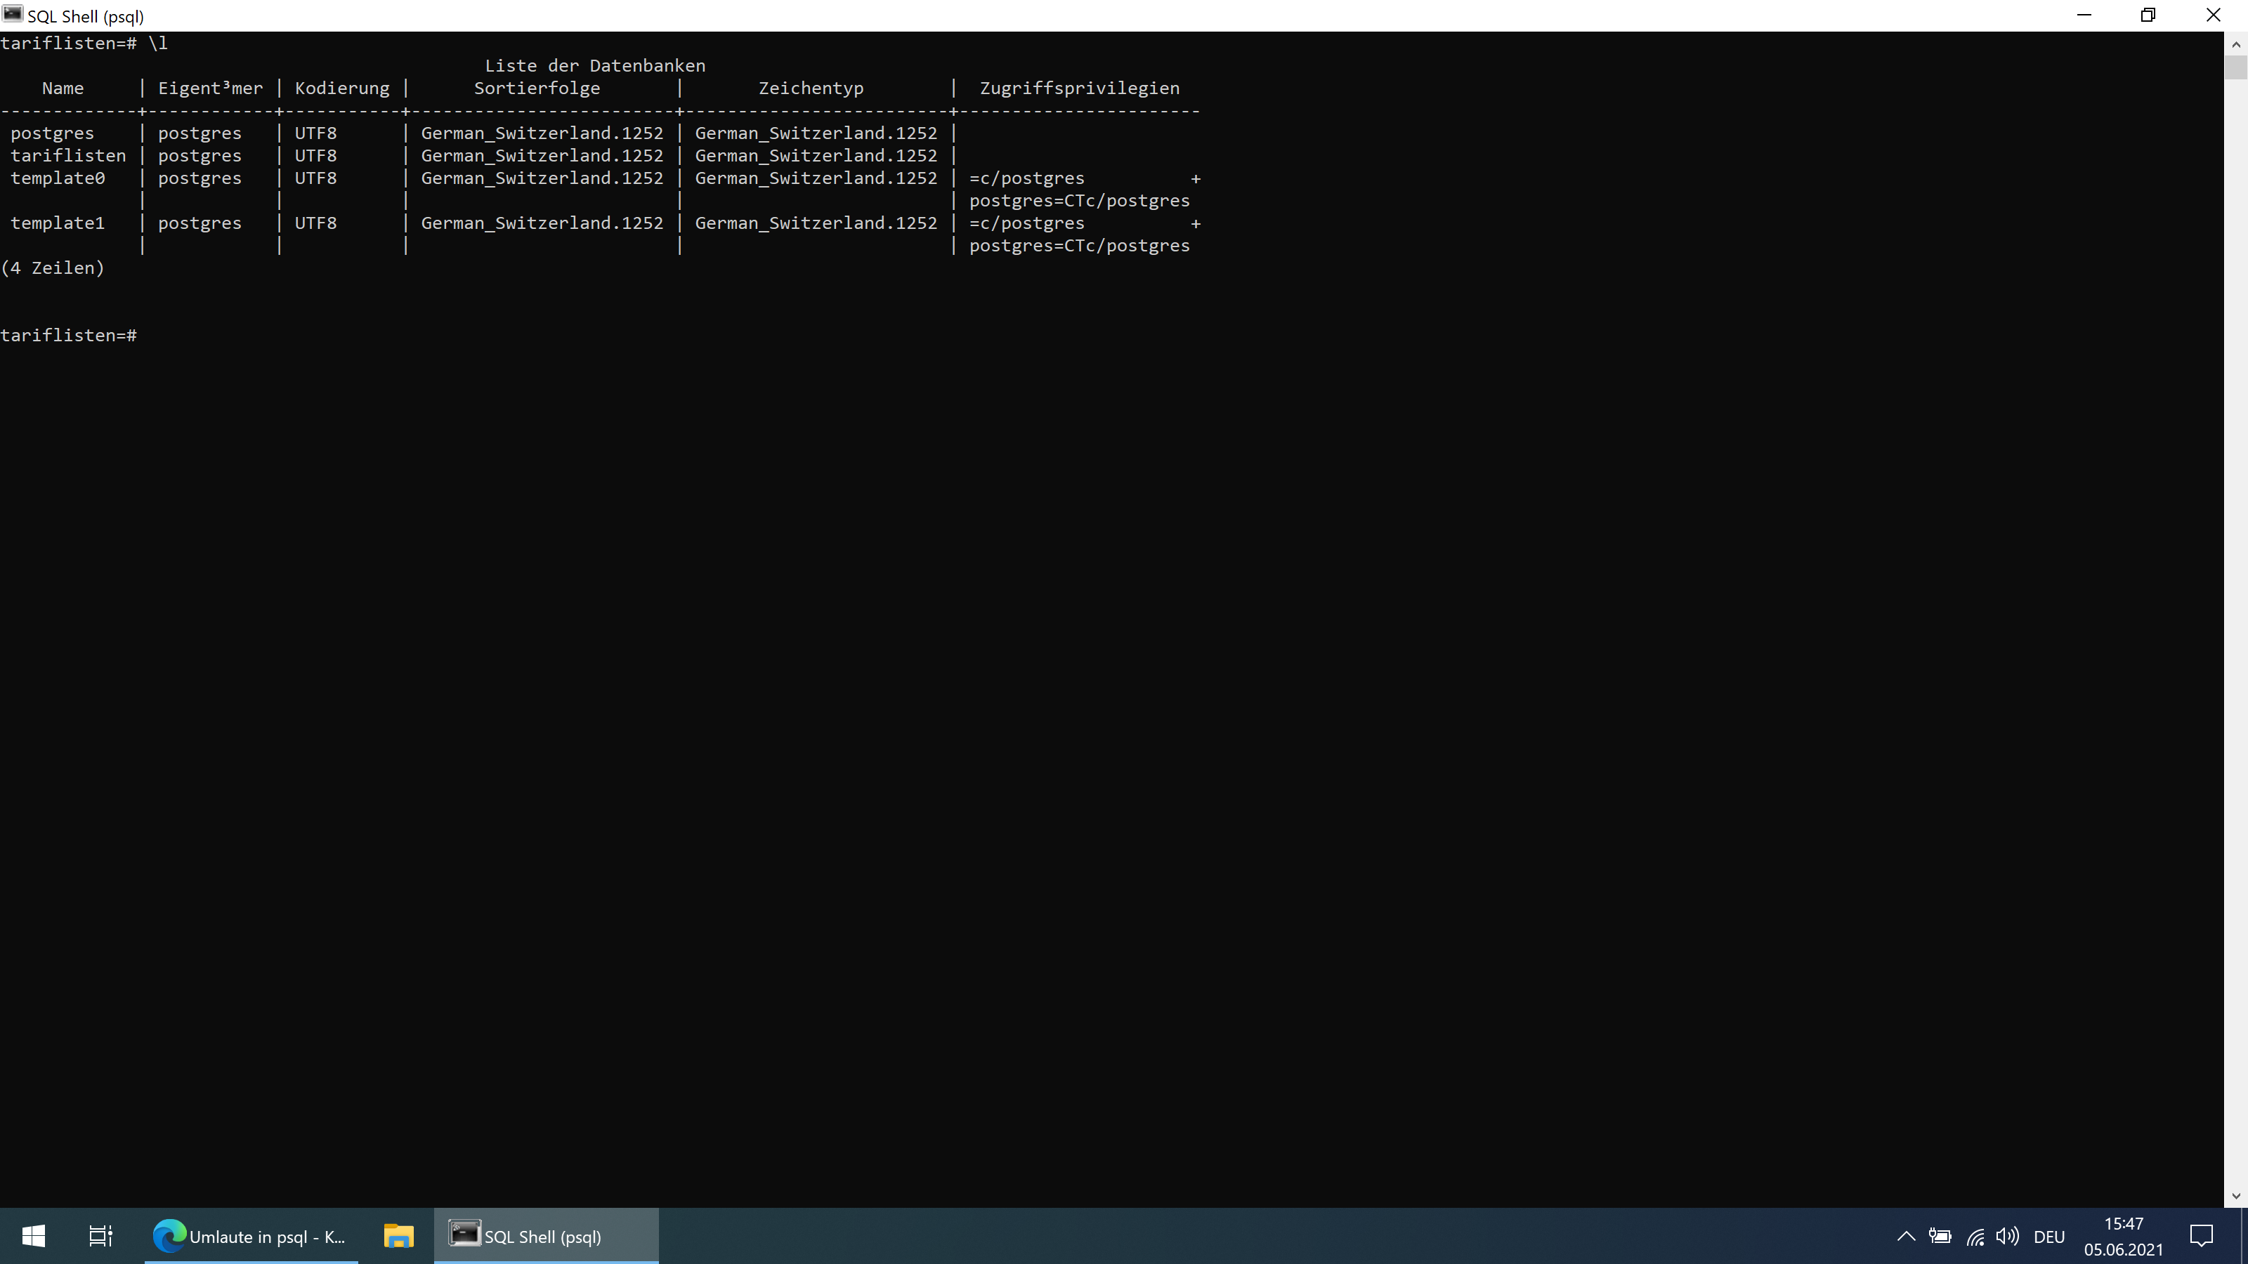Click the '(4 Zeilen)' row count text
This screenshot has height=1264, width=2248.
[53, 268]
